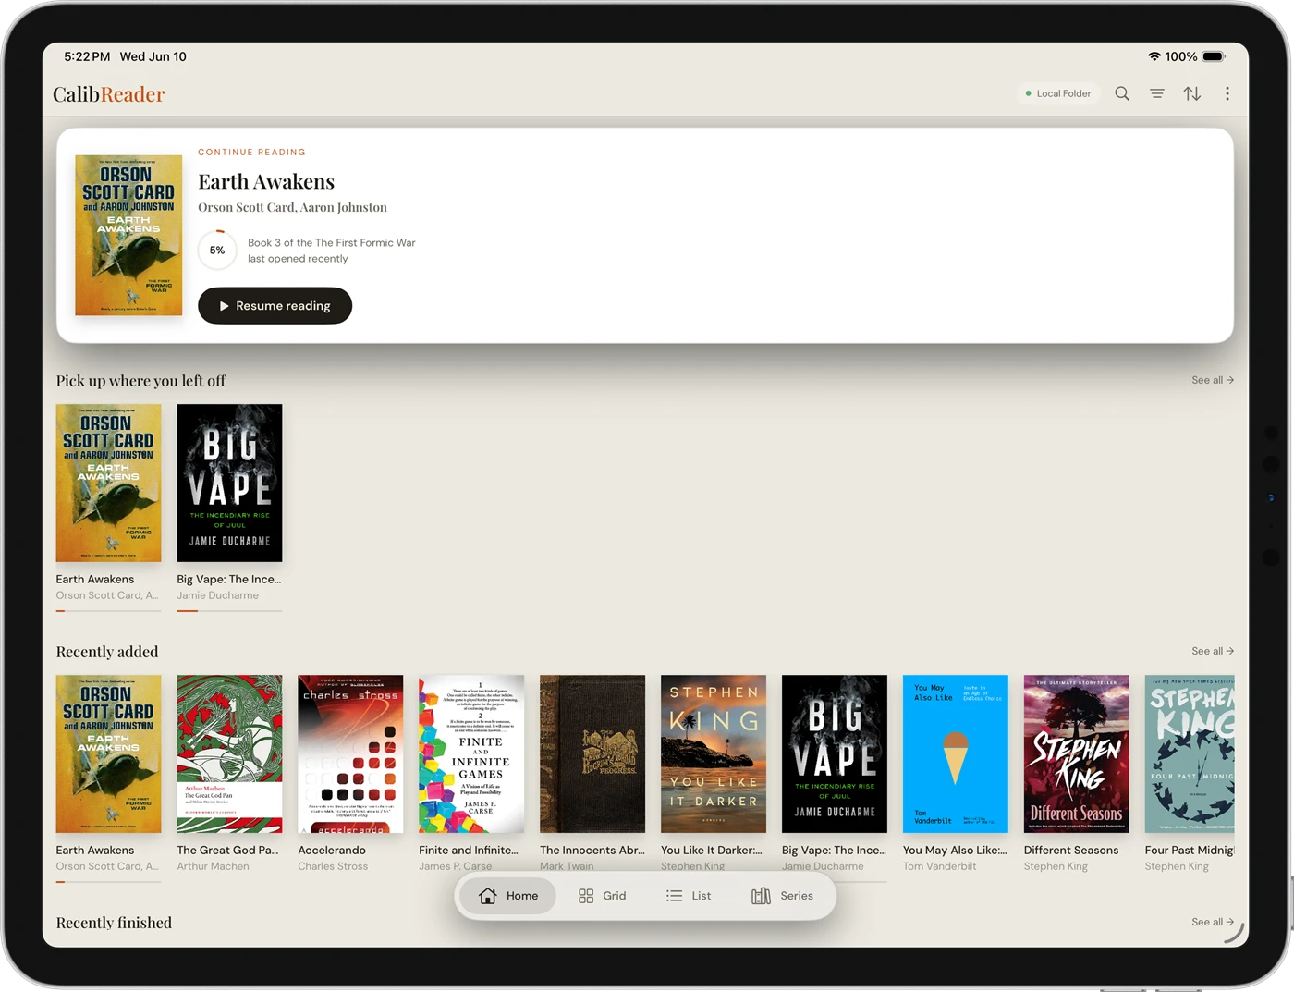This screenshot has height=992, width=1294.
Task: See all in Pick up where you left off
Action: pyautogui.click(x=1213, y=380)
